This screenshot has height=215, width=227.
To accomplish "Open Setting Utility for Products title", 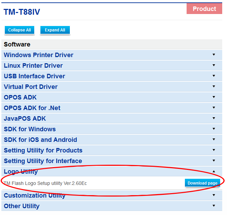I will [43, 150].
